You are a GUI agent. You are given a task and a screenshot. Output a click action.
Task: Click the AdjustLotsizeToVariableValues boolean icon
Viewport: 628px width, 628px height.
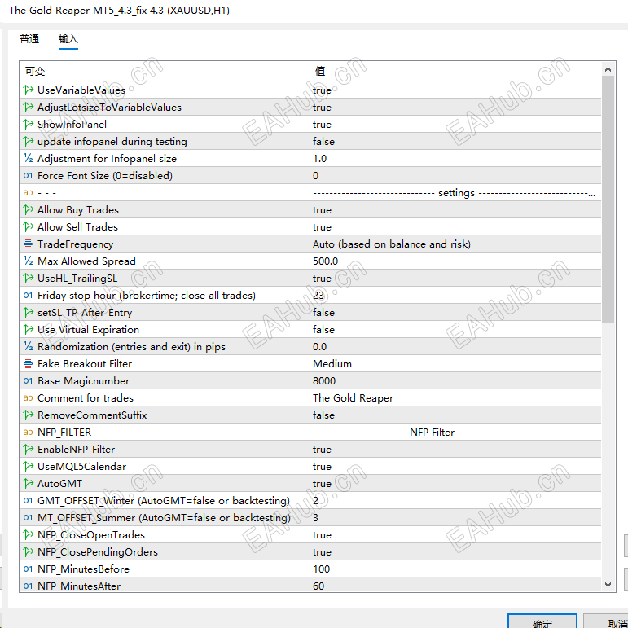(x=28, y=108)
